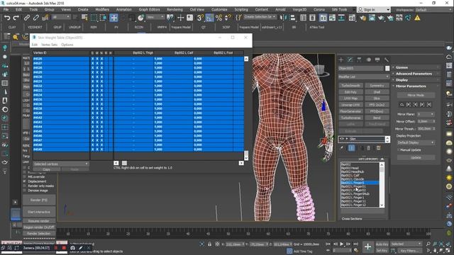Open the Mirror Plane dropdown
This screenshot has width=454, height=255.
click(x=426, y=114)
